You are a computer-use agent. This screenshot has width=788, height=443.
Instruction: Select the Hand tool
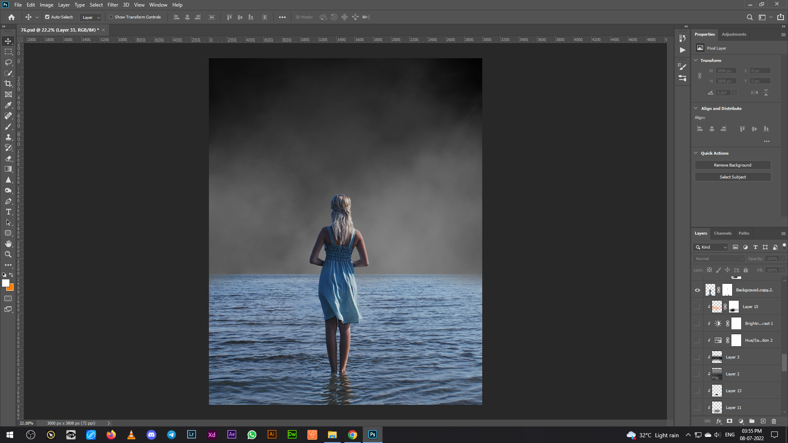pyautogui.click(x=8, y=244)
